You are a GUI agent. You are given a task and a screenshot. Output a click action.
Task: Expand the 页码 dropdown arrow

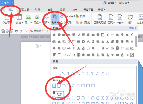click(x=114, y=23)
